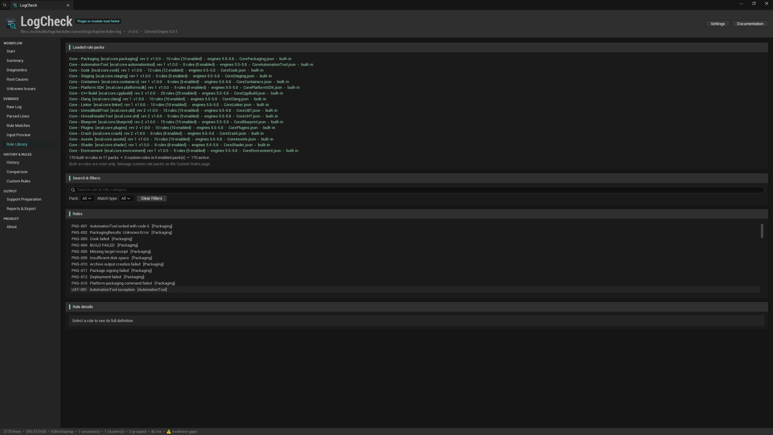Viewport: 773px width, 435px height.
Task: Click the search magnifier icon in rule search
Action: tap(73, 190)
